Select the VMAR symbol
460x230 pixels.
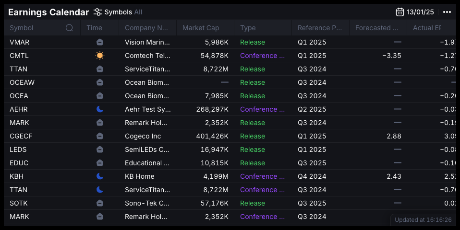[19, 42]
